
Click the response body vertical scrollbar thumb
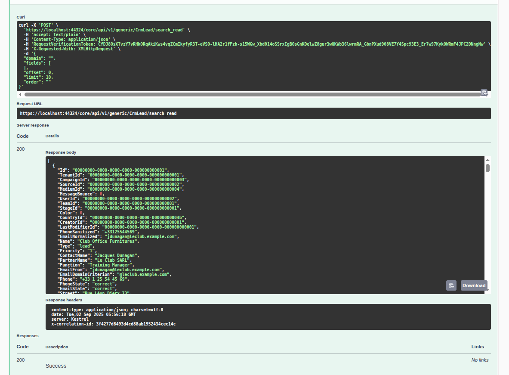pos(487,168)
